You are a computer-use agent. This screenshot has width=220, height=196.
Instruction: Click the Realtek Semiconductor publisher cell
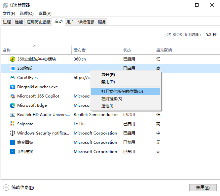(96, 115)
